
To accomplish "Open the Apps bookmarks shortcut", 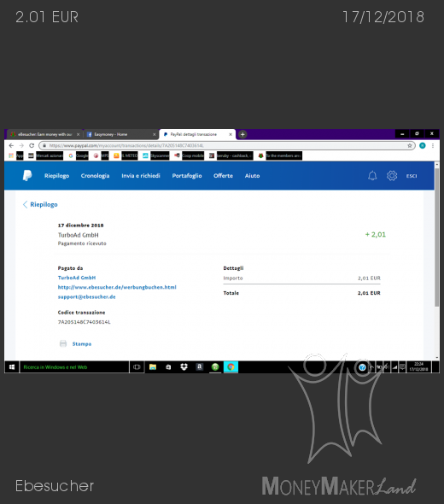I will click(x=16, y=155).
